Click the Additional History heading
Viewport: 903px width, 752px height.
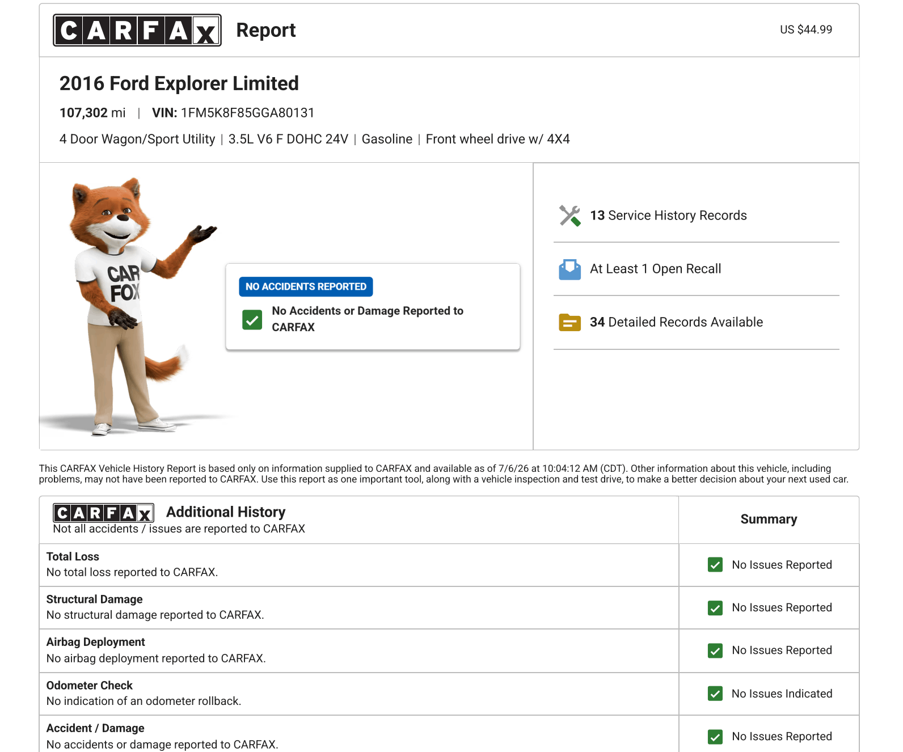point(226,512)
